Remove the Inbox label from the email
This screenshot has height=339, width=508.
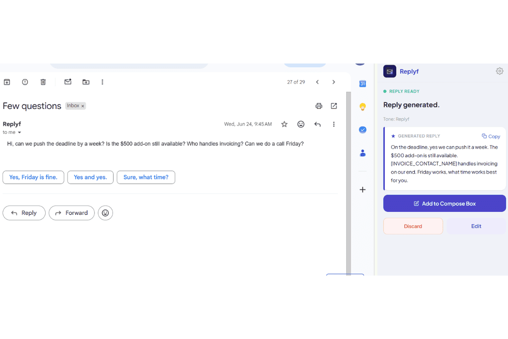[83, 106]
